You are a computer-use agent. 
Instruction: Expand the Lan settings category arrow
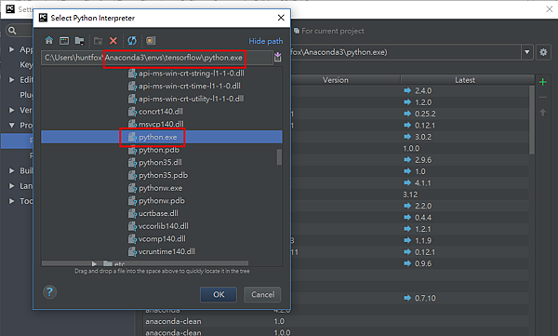(12, 186)
